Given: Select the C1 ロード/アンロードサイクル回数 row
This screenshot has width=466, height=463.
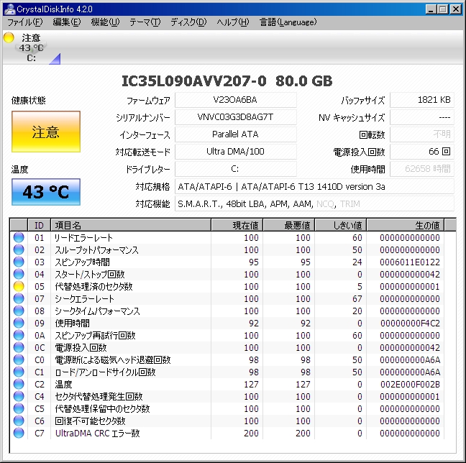Looking at the screenshot, I should (x=227, y=372).
